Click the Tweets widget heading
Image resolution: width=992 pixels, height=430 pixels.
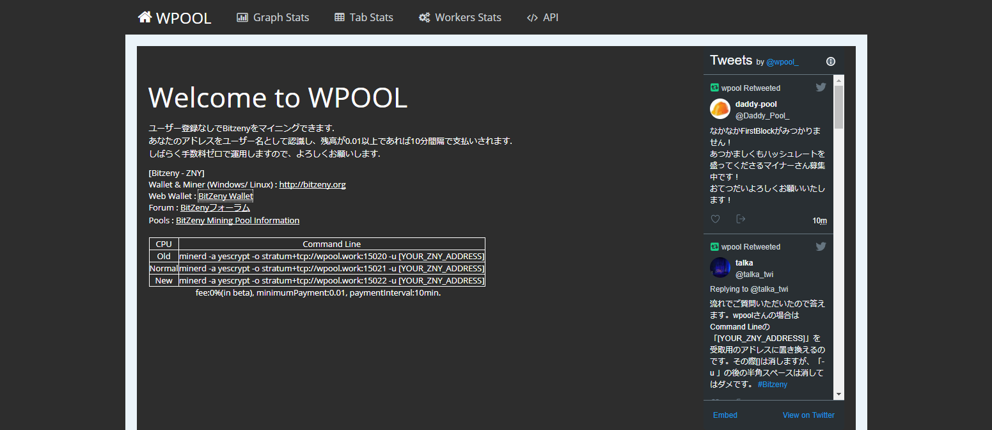[x=731, y=60]
